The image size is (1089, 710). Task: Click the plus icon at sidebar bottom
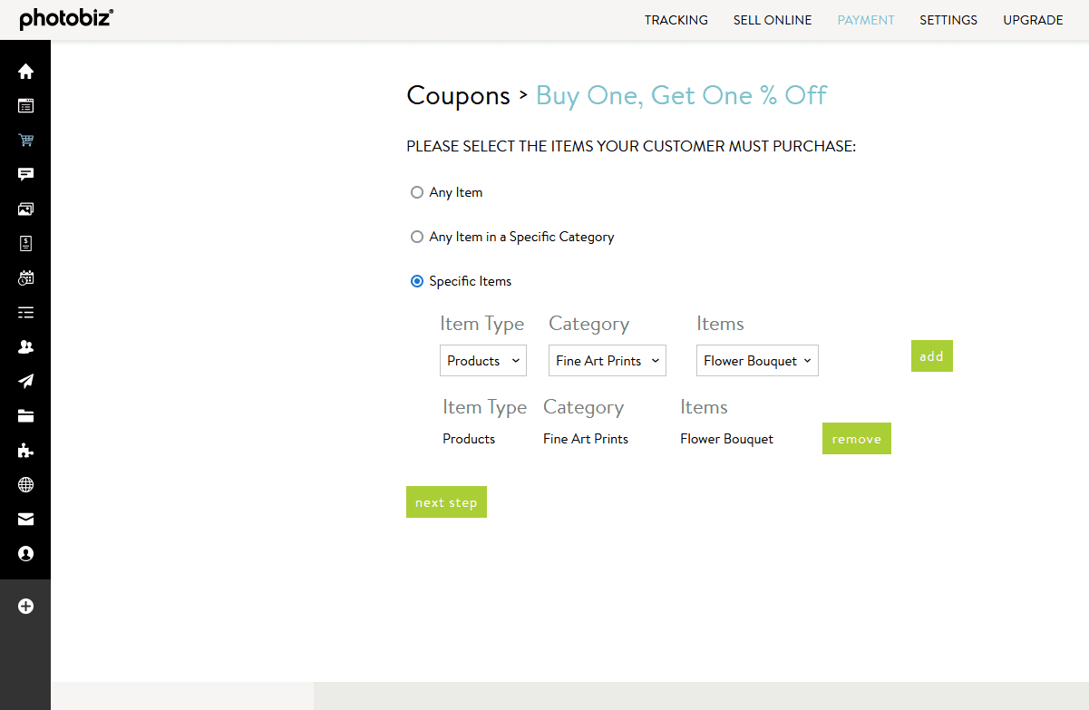pos(25,606)
